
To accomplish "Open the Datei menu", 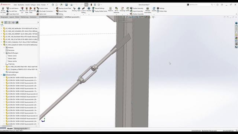I will click(15, 5).
